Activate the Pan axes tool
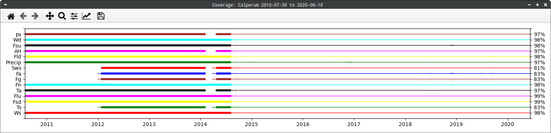 pos(50,16)
